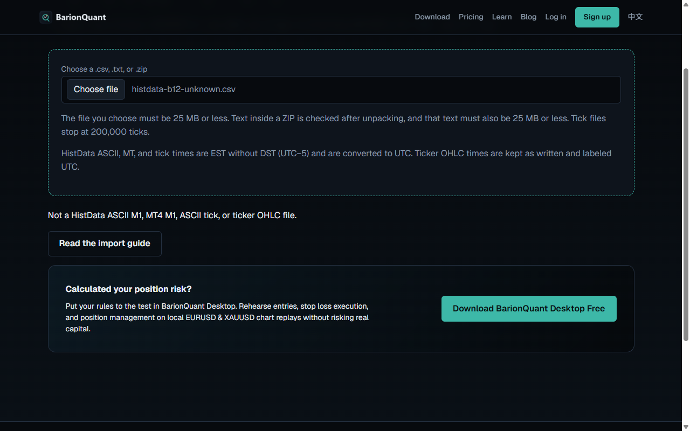Click the 'Put your rules to the test' paragraph
The height and width of the screenshot is (431, 690).
pyautogui.click(x=217, y=317)
